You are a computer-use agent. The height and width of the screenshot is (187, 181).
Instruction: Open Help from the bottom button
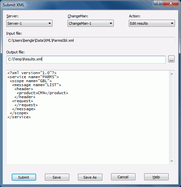(x=156, y=177)
